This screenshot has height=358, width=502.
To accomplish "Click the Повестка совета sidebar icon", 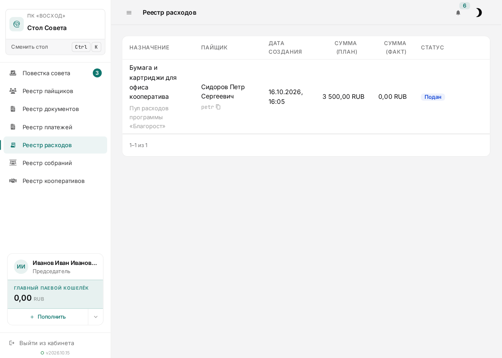I will (13, 73).
